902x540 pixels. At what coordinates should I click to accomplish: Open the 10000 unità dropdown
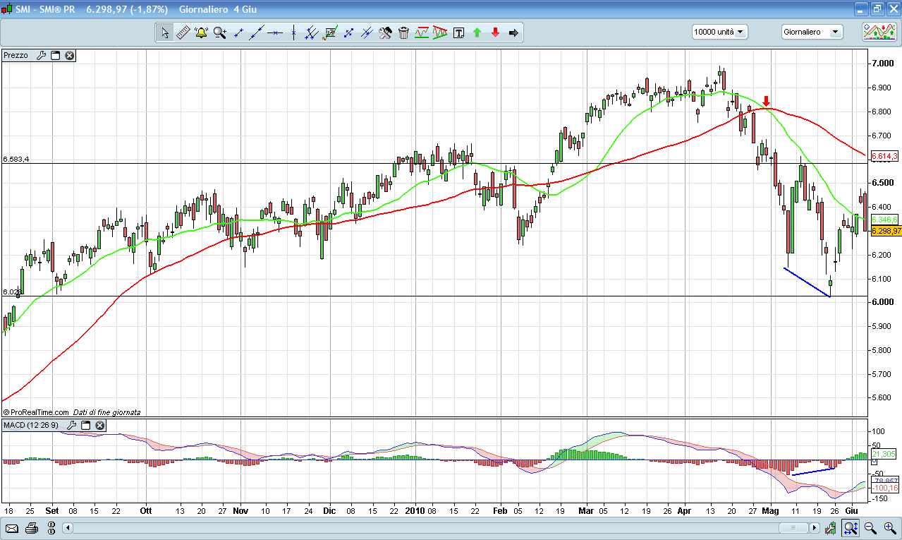point(719,32)
